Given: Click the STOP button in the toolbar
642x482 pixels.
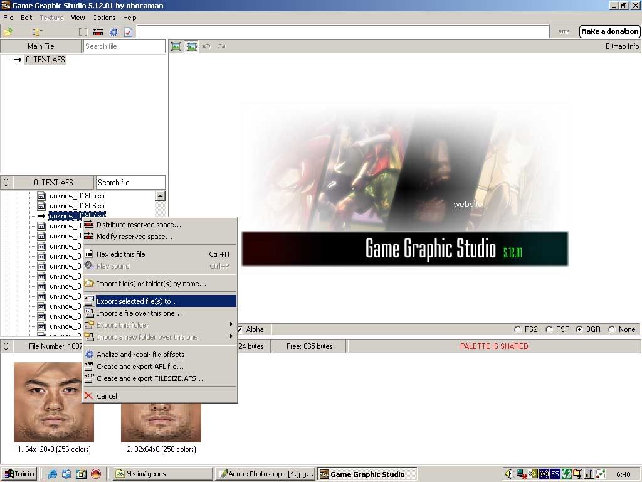Looking at the screenshot, I should click(x=564, y=31).
